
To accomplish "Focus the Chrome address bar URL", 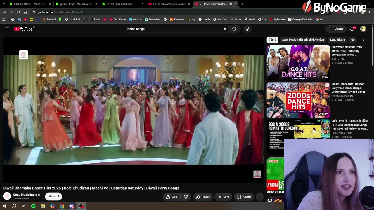I will pyautogui.click(x=60, y=12).
